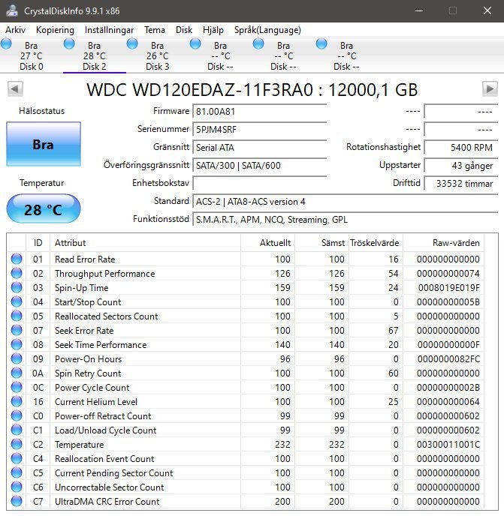Click the Serienummer field 5PJM4SRF
This screenshot has width=504, height=516.
pos(259,129)
